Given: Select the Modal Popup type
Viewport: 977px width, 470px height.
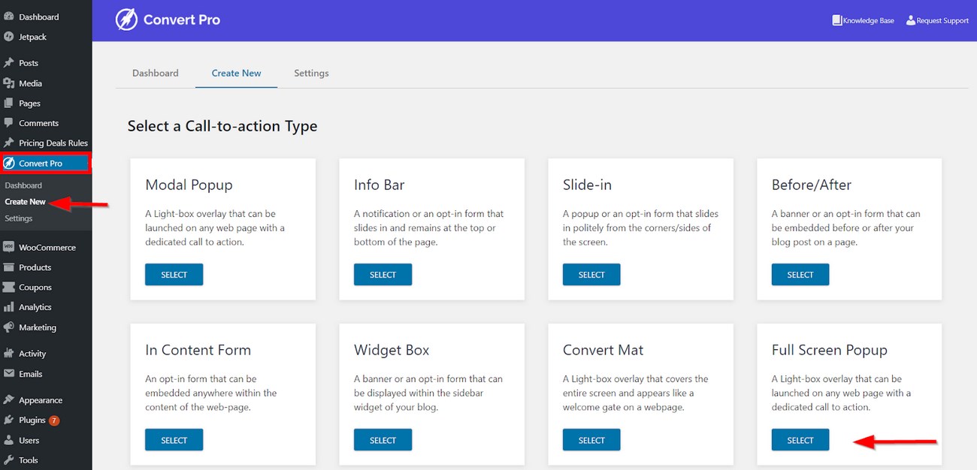Looking at the screenshot, I should (174, 275).
